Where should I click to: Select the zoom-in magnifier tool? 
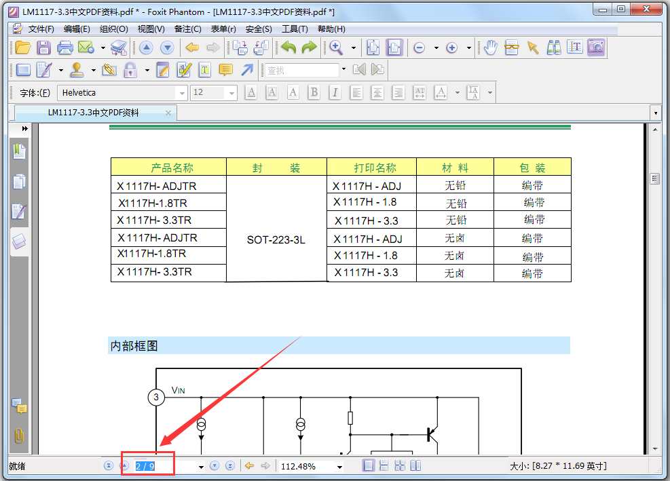(x=336, y=47)
